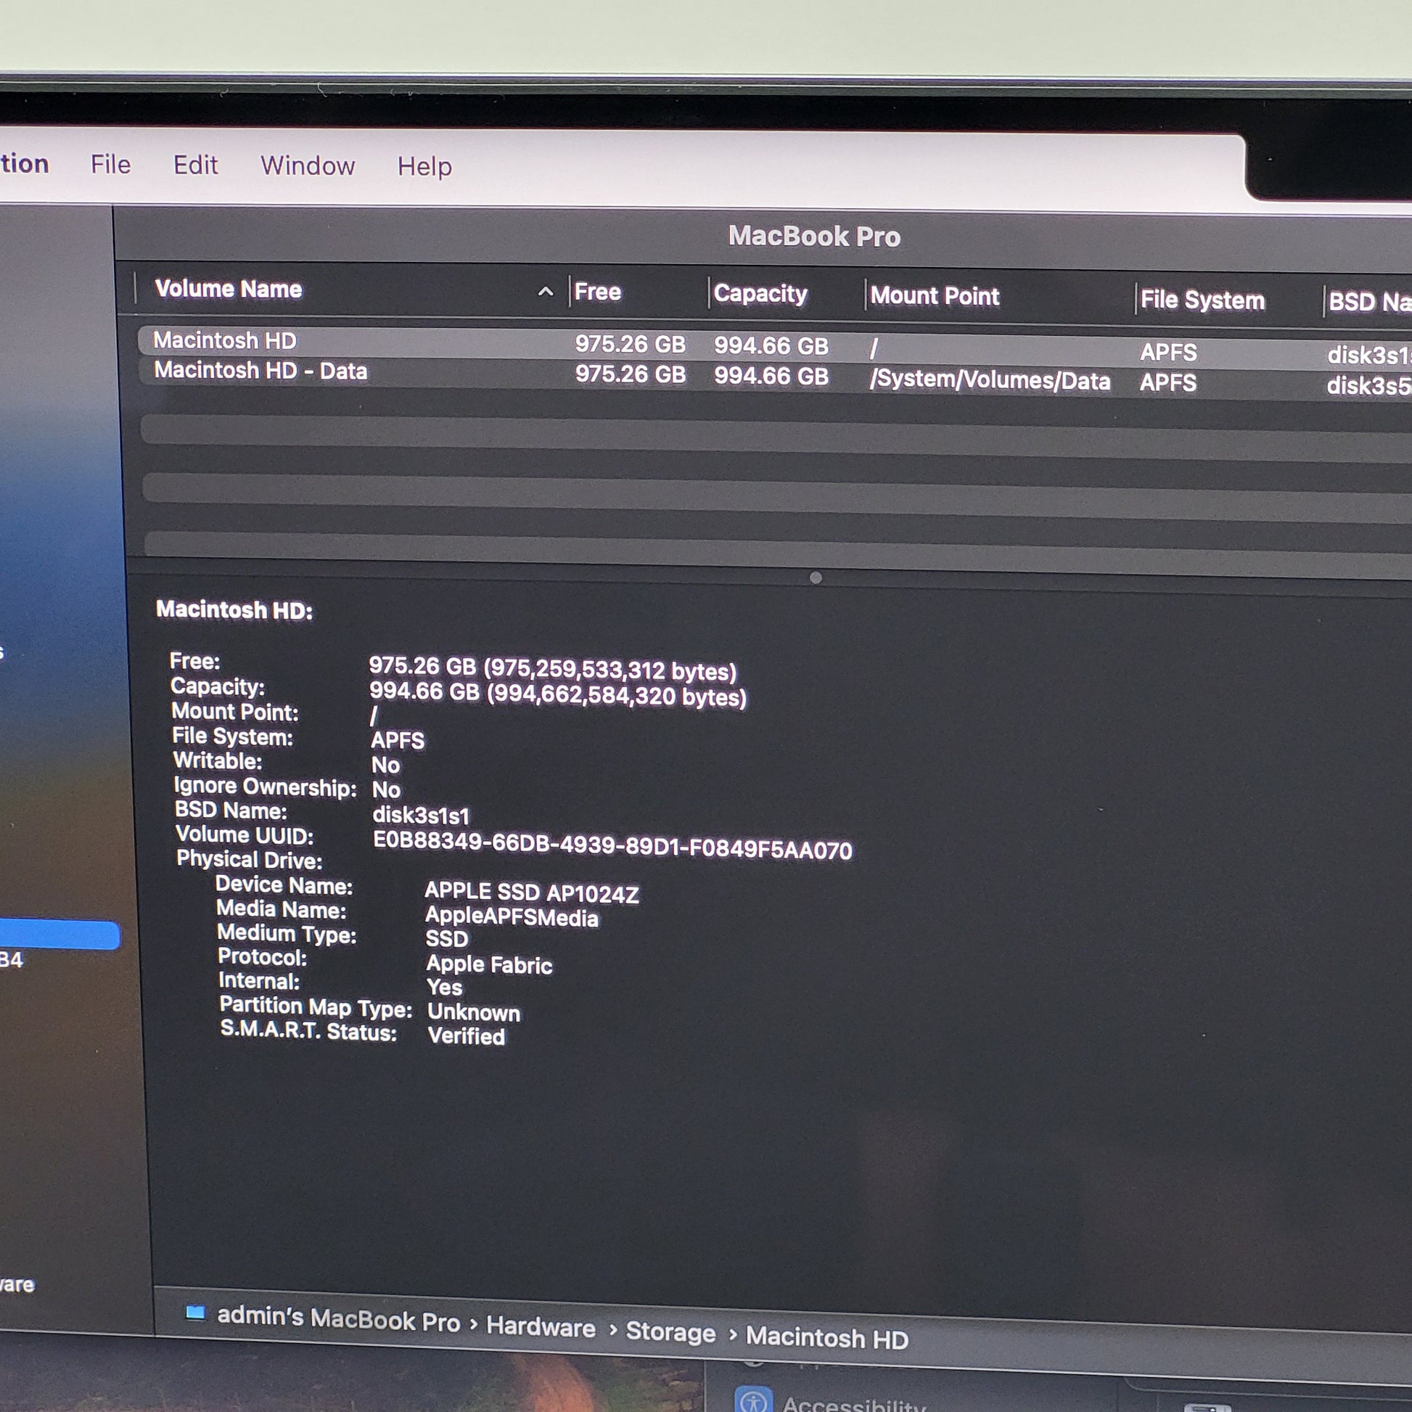Sort by the Volume Name column header
Screen dimensions: 1412x1412
click(x=229, y=289)
